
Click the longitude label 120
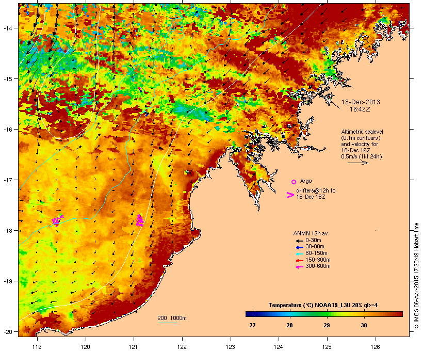(86, 347)
